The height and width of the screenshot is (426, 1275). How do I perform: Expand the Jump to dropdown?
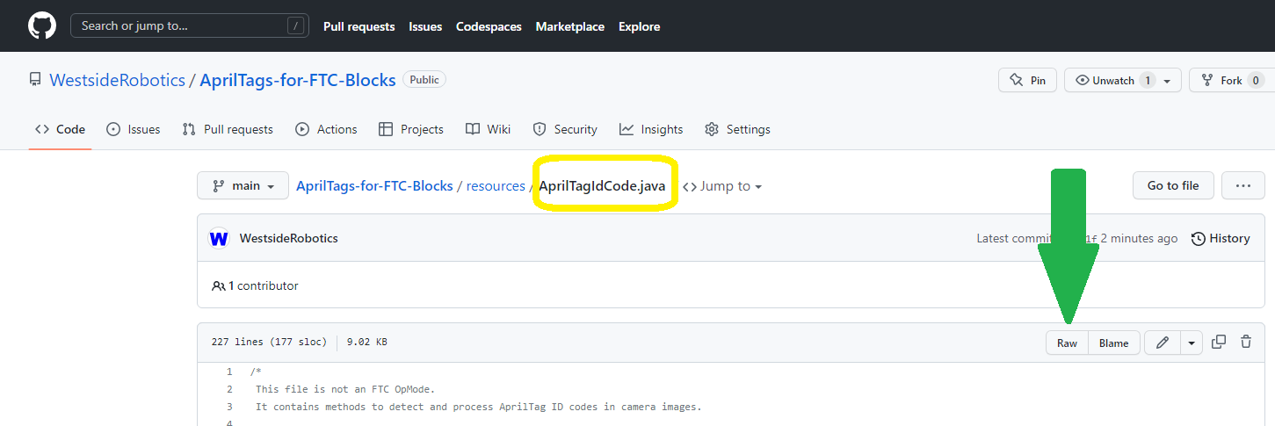(x=722, y=186)
